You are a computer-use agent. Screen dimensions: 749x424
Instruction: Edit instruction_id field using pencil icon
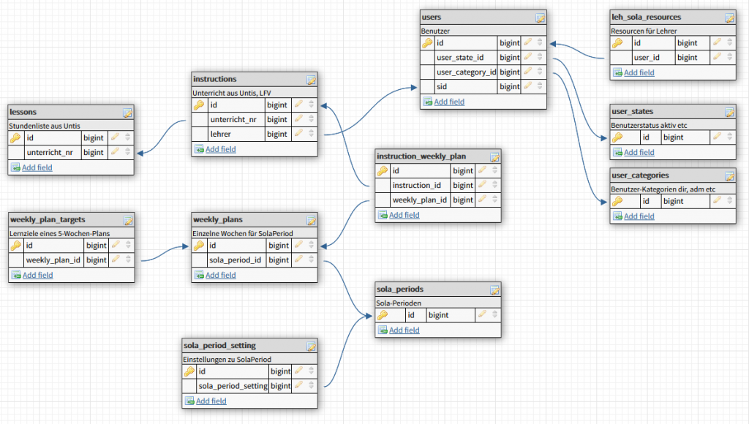[484, 186]
